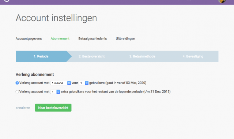Select the radio button for extending by period

click(17, 83)
